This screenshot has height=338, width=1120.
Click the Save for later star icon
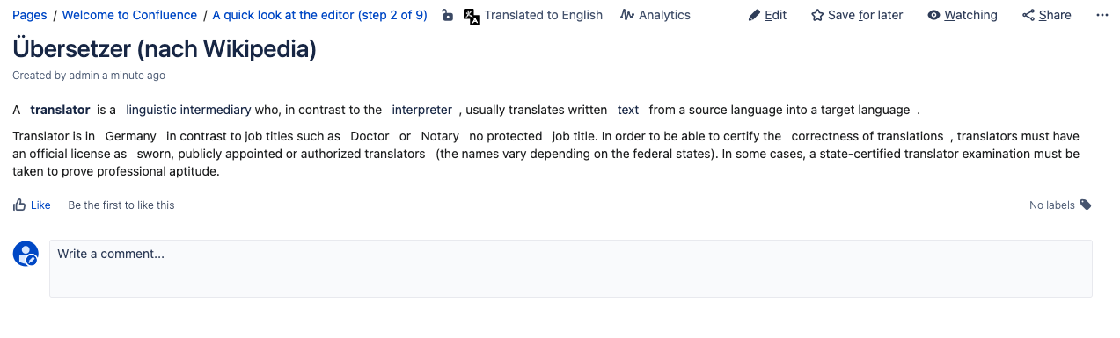817,15
